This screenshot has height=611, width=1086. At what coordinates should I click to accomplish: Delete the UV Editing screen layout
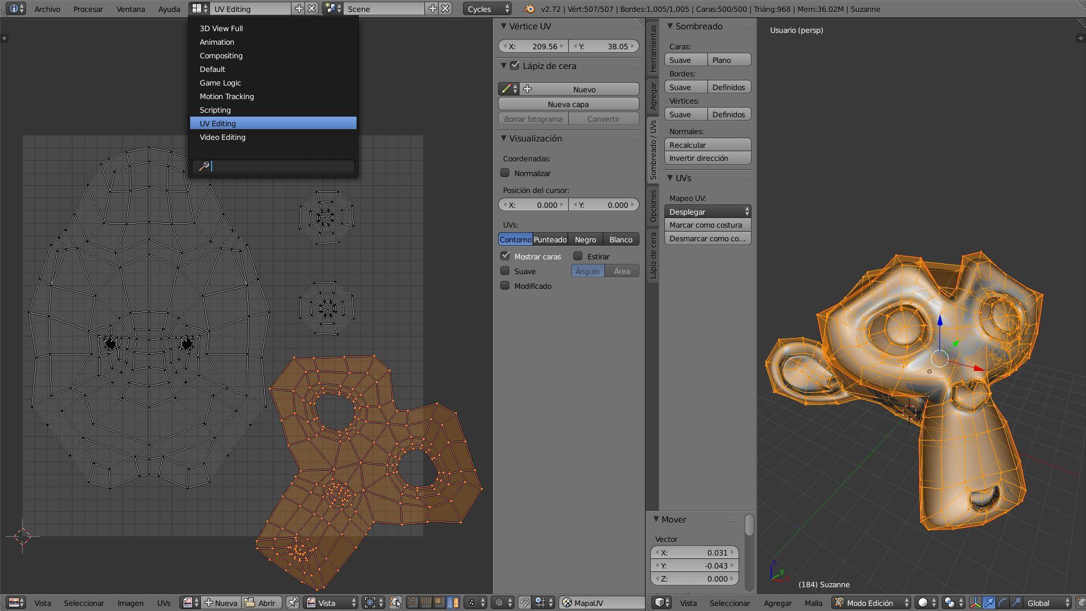coord(312,8)
